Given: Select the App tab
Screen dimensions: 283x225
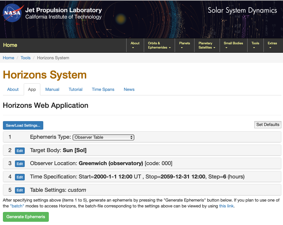Looking at the screenshot, I should [32, 90].
